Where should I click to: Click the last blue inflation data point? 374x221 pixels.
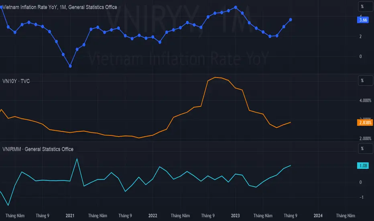click(x=291, y=20)
